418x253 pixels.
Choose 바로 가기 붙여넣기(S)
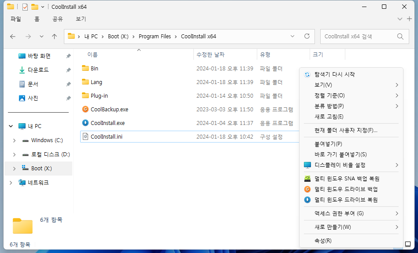(x=351, y=154)
